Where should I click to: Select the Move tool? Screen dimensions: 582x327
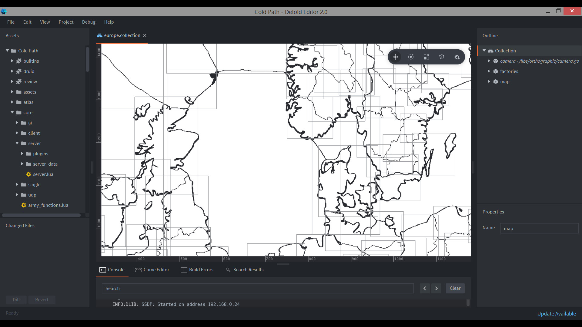[396, 57]
